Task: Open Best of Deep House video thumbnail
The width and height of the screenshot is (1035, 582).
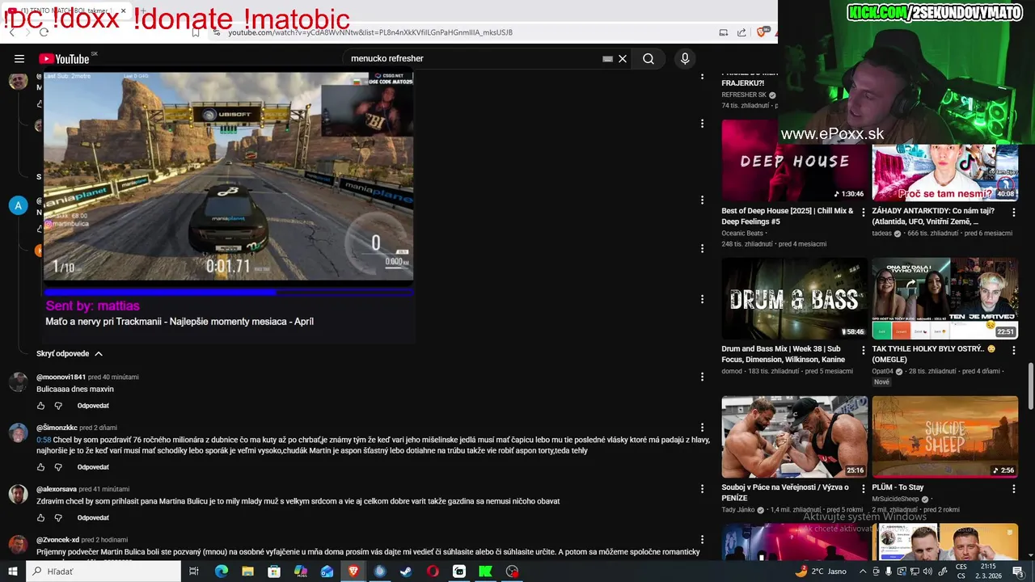Action: [x=794, y=160]
